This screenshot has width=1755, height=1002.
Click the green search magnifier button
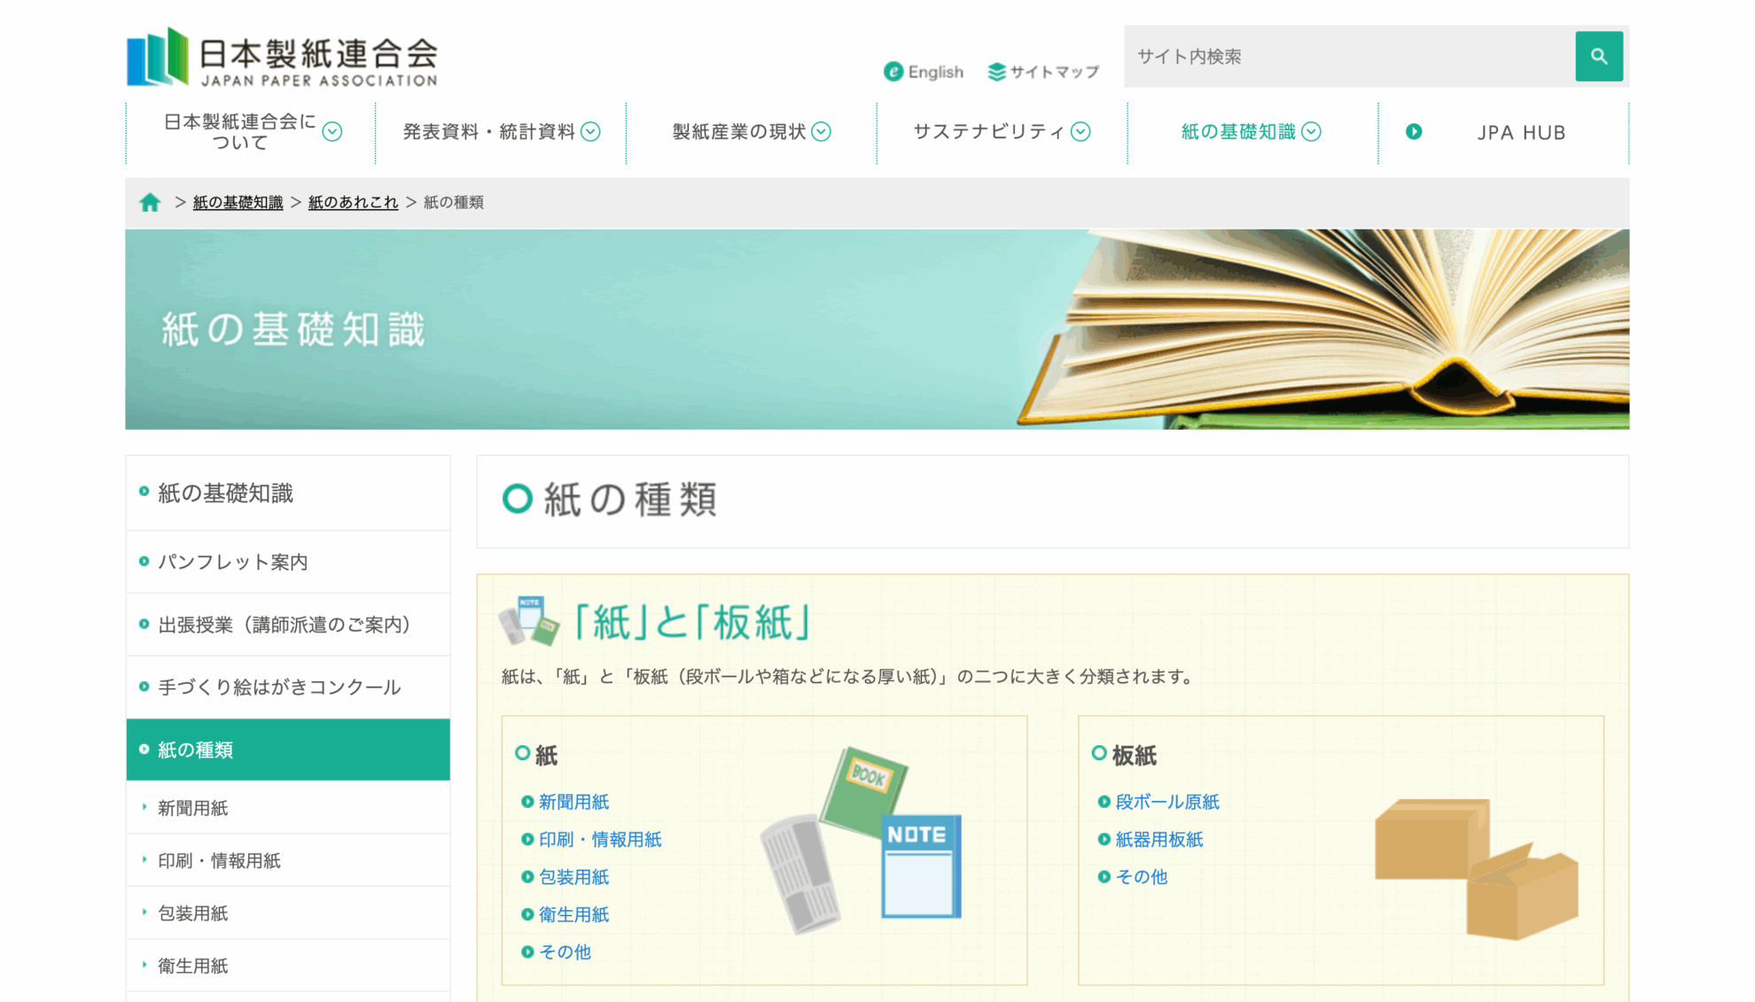1598,57
